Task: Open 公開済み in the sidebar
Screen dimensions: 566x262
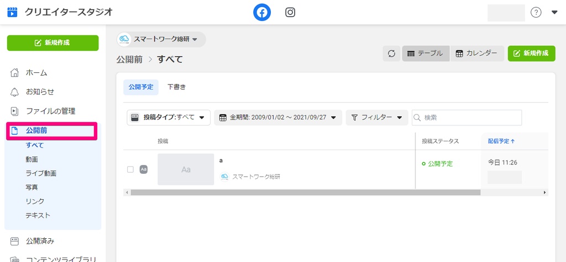Action: [40, 241]
